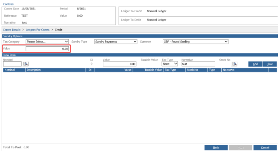Viewport: 279px width, 152px height.
Task: Focus the New Item Value field
Action: [119, 64]
